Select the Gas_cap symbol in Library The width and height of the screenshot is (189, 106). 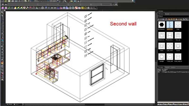click(178, 35)
